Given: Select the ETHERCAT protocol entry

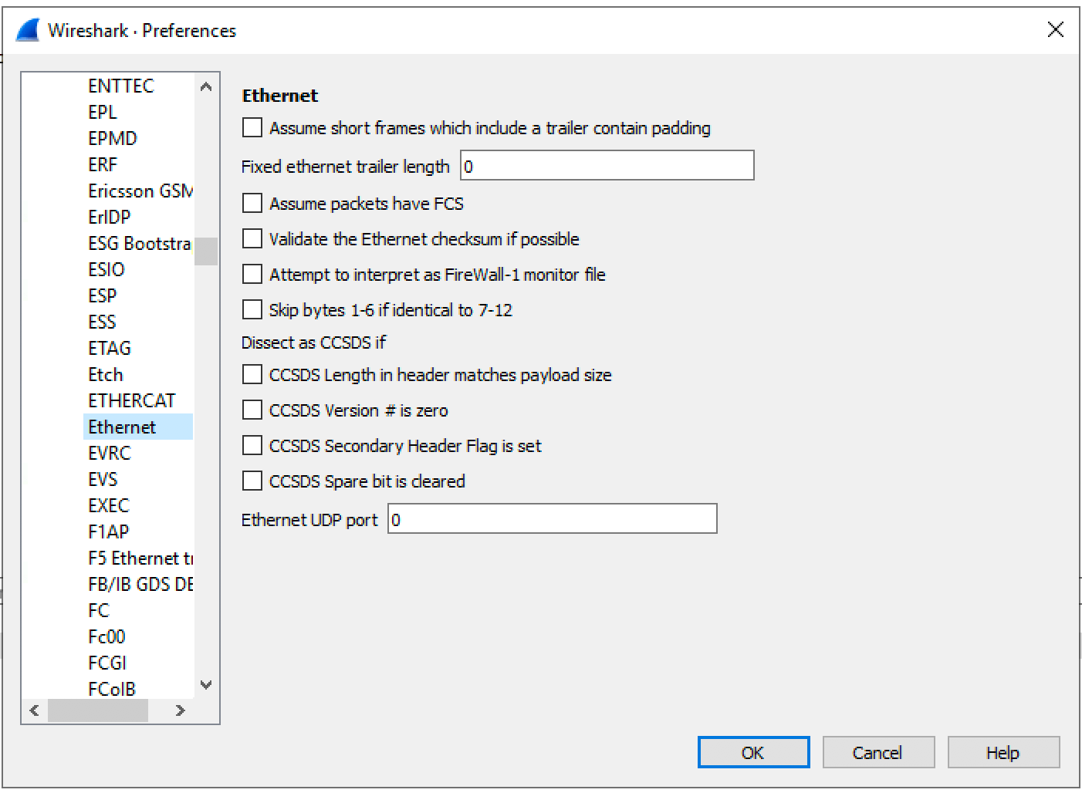Looking at the screenshot, I should [131, 400].
